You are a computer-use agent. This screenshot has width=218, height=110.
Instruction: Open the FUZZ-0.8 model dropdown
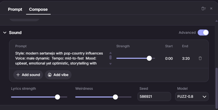coord(192,96)
